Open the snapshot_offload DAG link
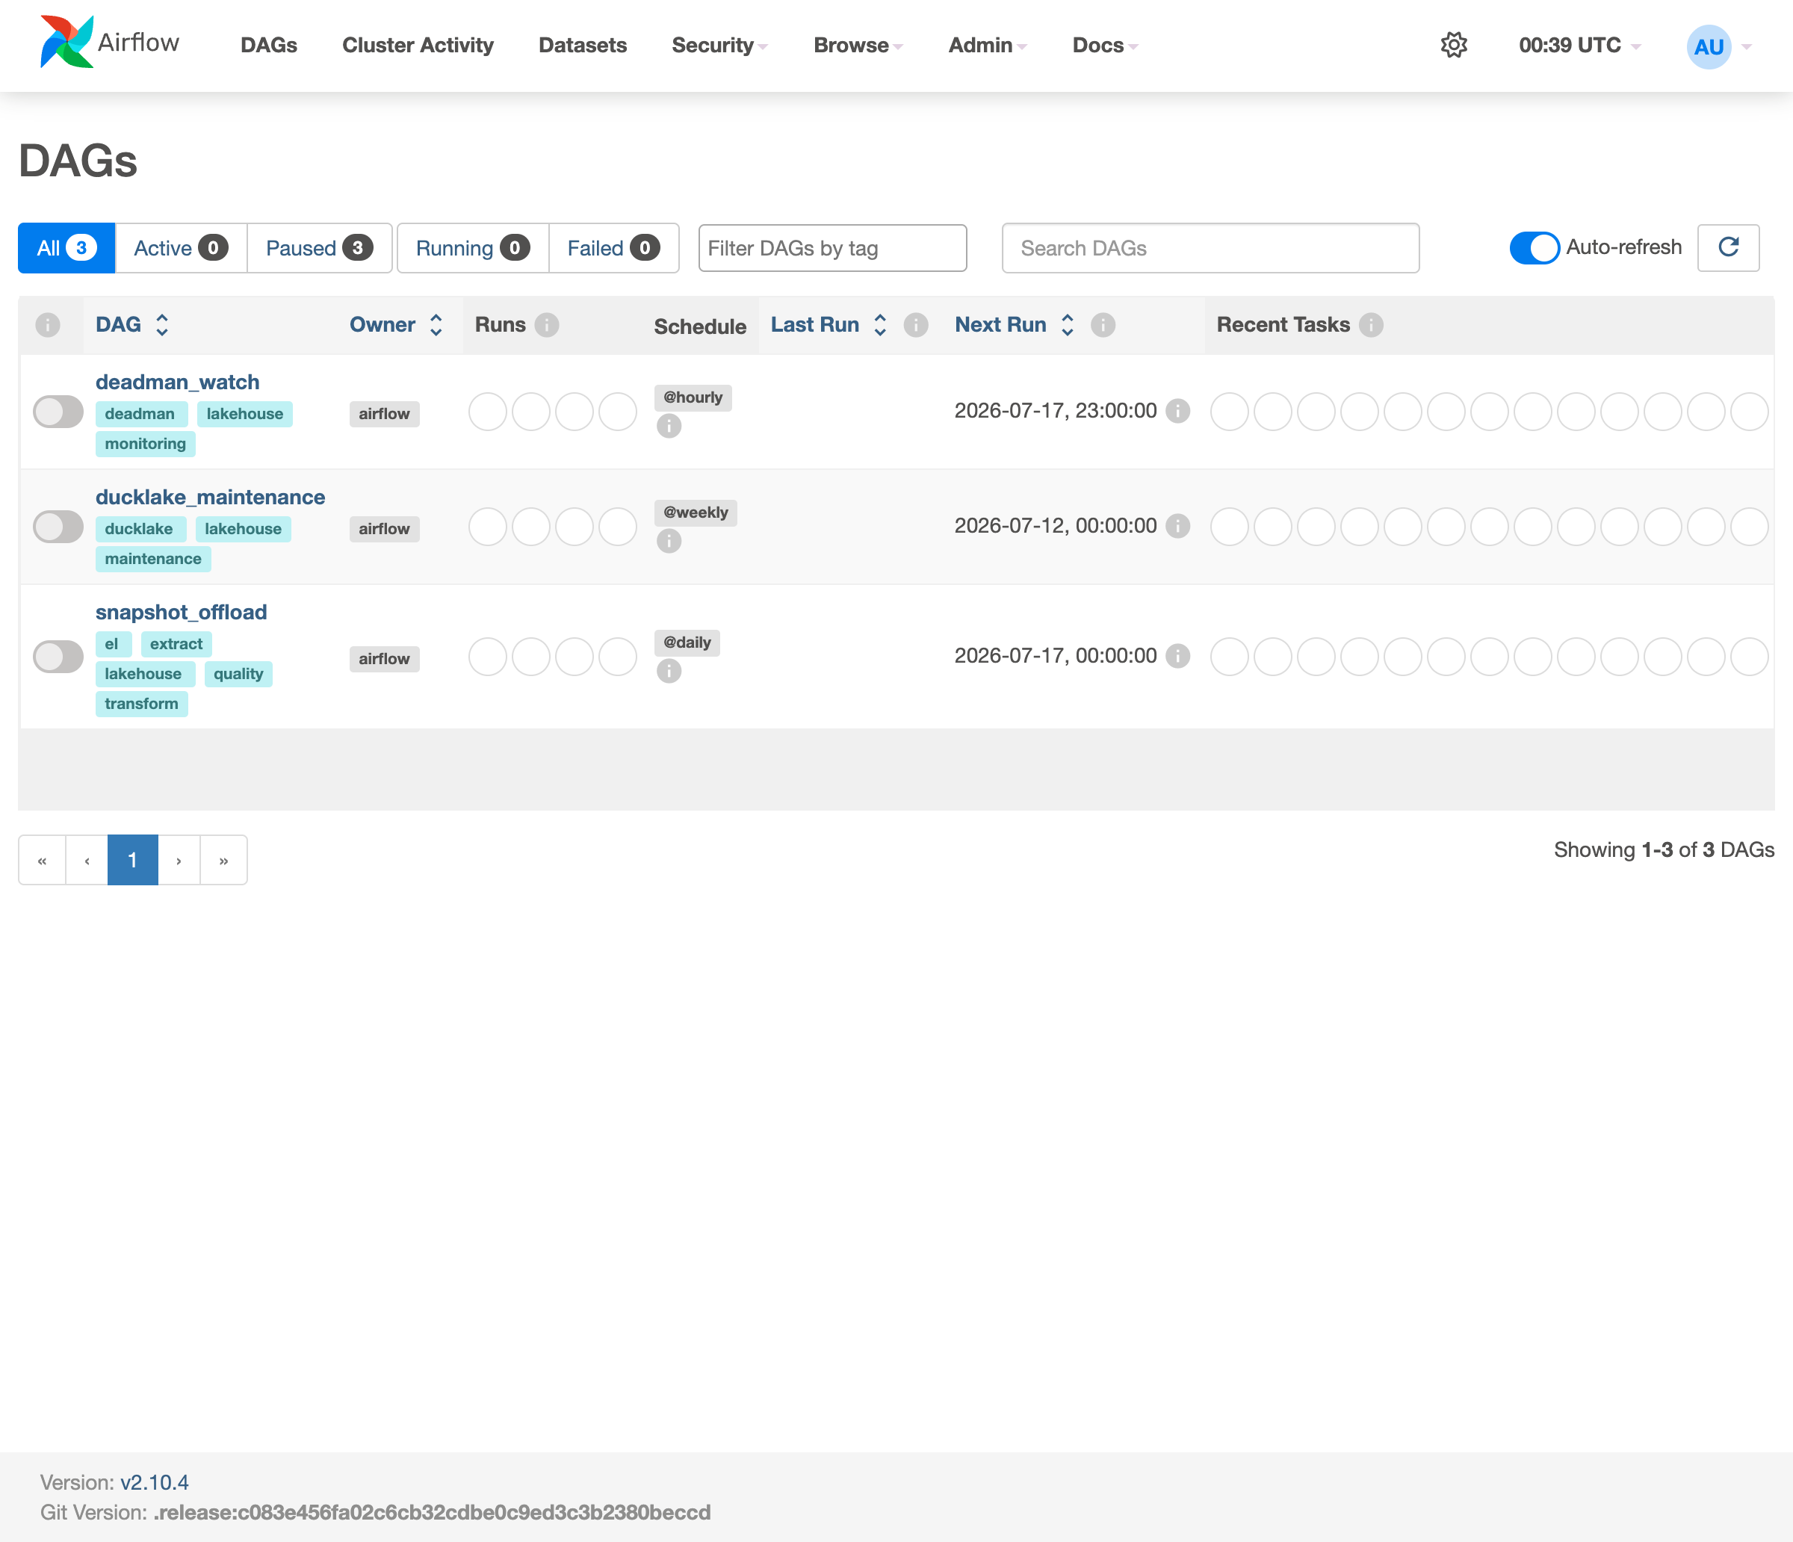The width and height of the screenshot is (1793, 1542). tap(181, 612)
